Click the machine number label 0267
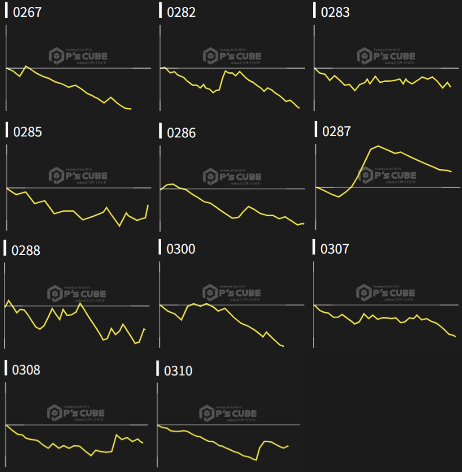 27,12
